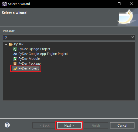
Task: Choose the PyDev Module entry
Action: (29, 59)
